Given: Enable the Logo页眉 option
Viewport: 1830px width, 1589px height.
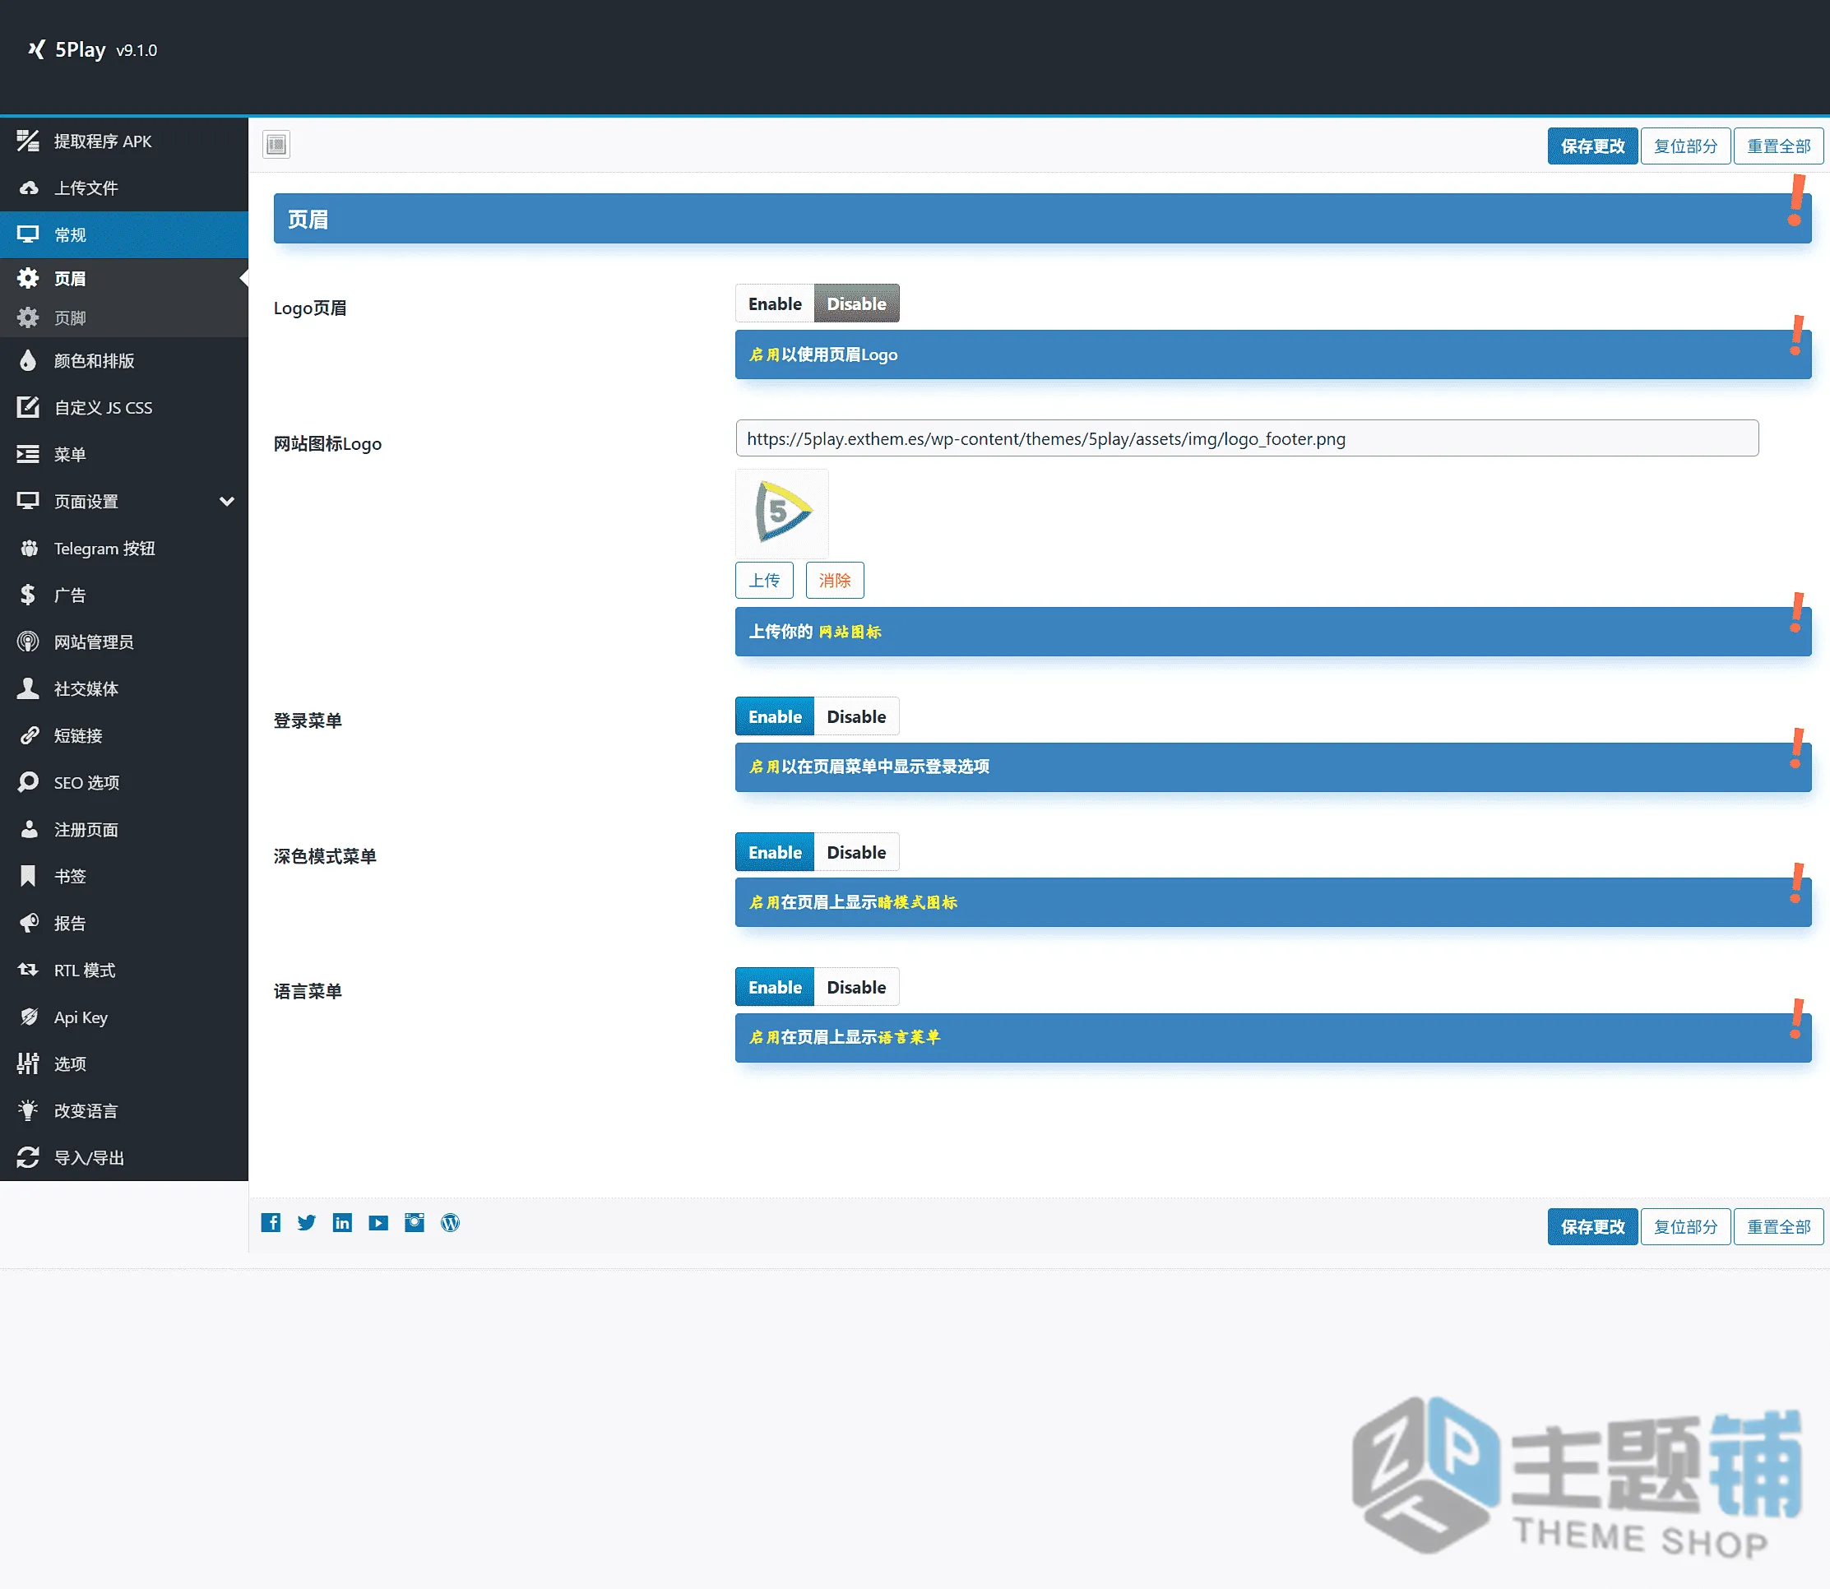Looking at the screenshot, I should [775, 303].
